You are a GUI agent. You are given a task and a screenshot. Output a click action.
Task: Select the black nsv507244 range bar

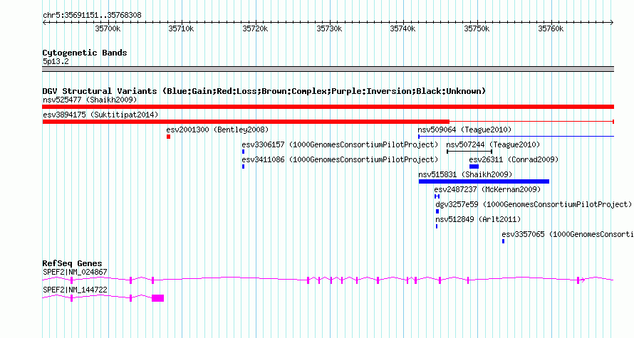[469, 152]
